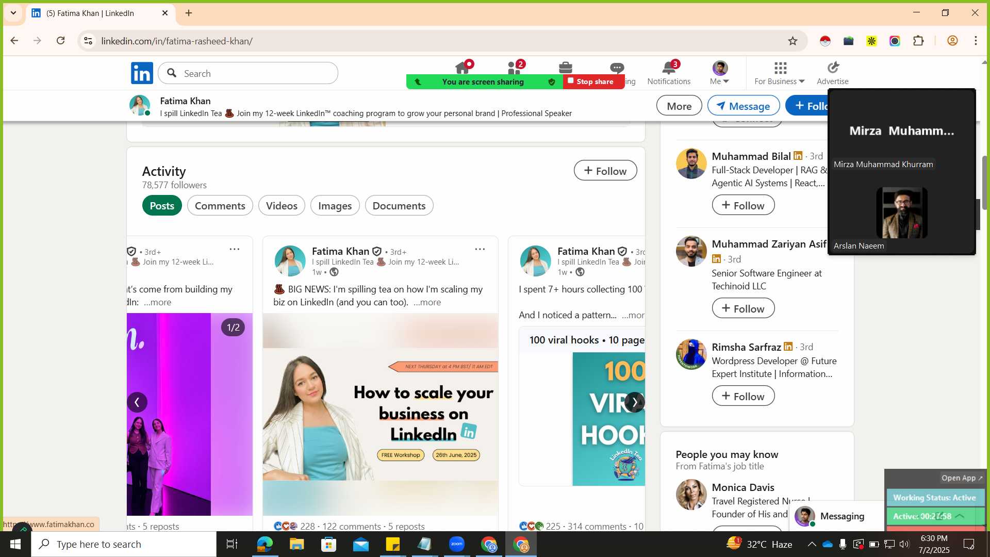Open File Explorer from the taskbar

point(296,544)
